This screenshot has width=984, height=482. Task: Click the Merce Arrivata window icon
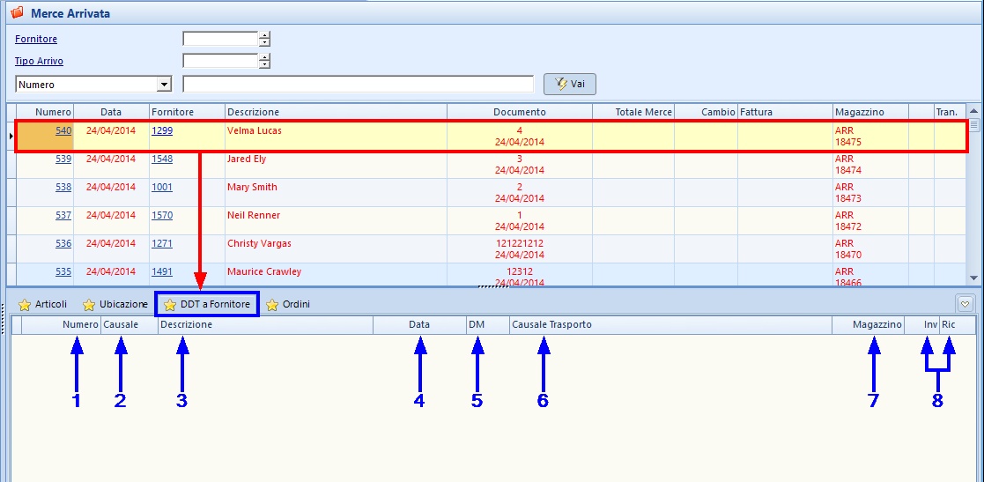click(16, 13)
